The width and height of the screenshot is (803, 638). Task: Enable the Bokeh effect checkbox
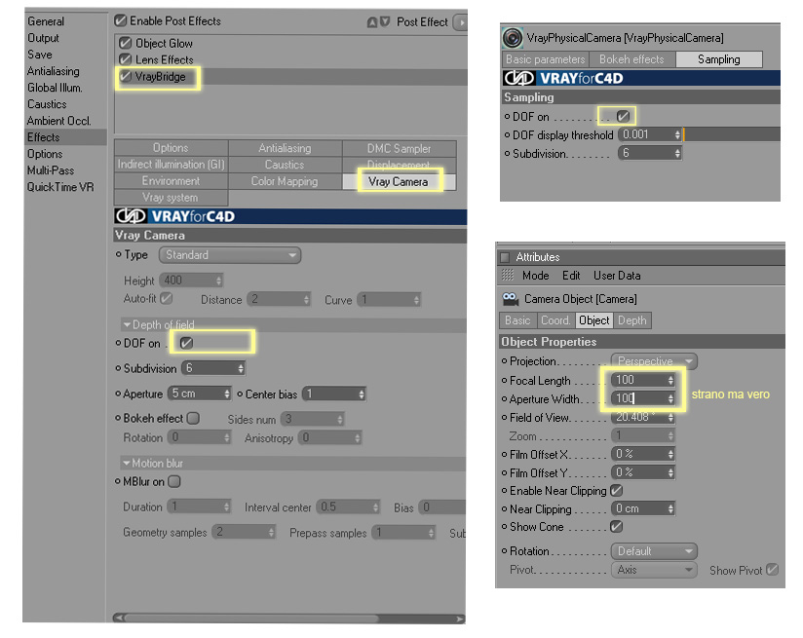click(x=193, y=418)
